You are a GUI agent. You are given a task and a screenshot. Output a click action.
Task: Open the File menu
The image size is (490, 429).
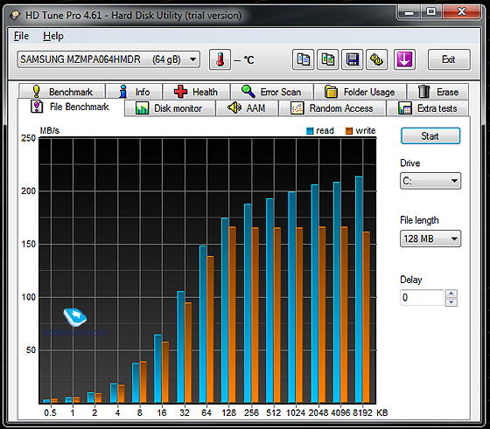point(21,36)
